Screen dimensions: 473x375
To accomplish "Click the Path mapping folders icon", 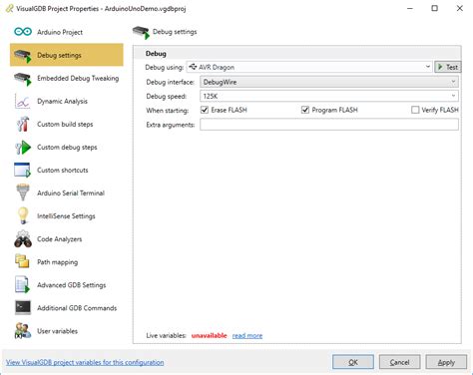I will (x=22, y=261).
